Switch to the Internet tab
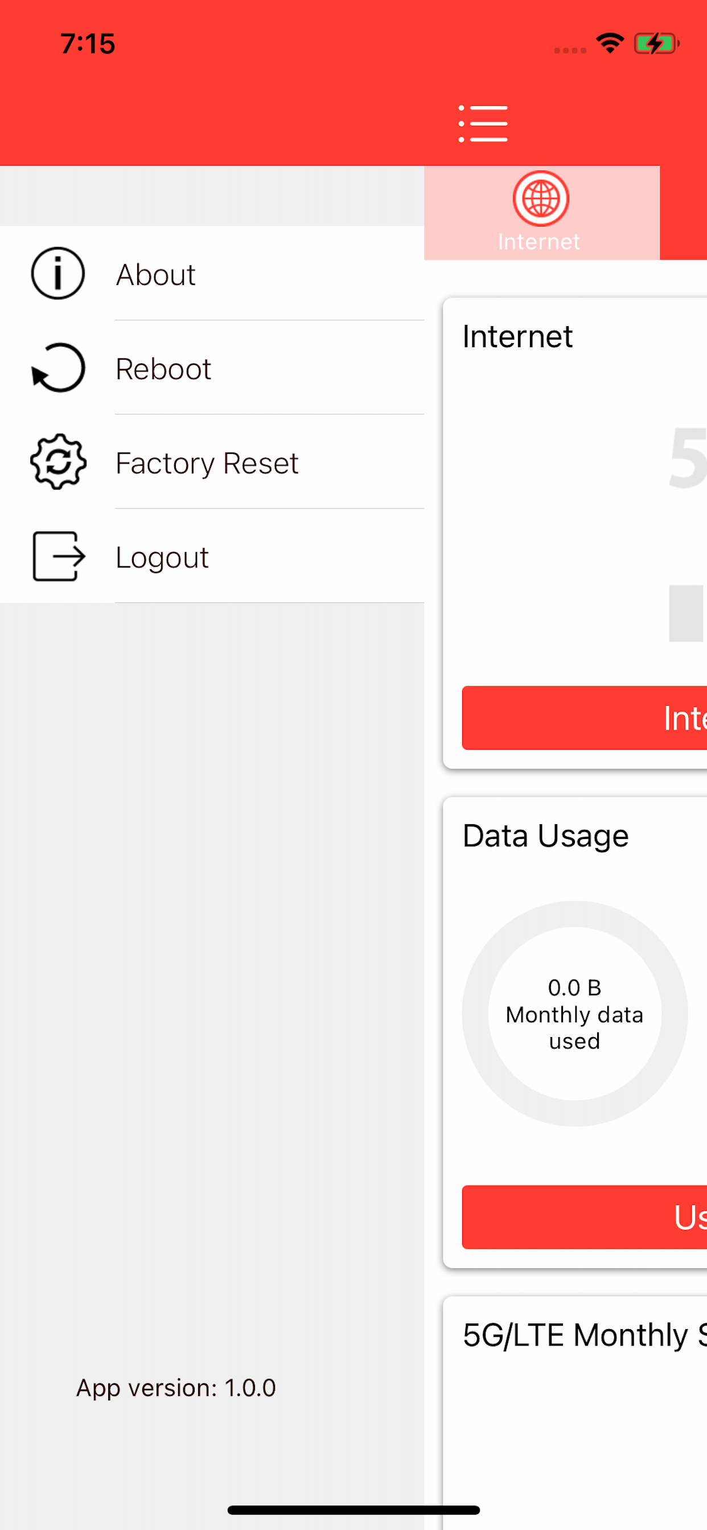707x1530 pixels. click(541, 213)
